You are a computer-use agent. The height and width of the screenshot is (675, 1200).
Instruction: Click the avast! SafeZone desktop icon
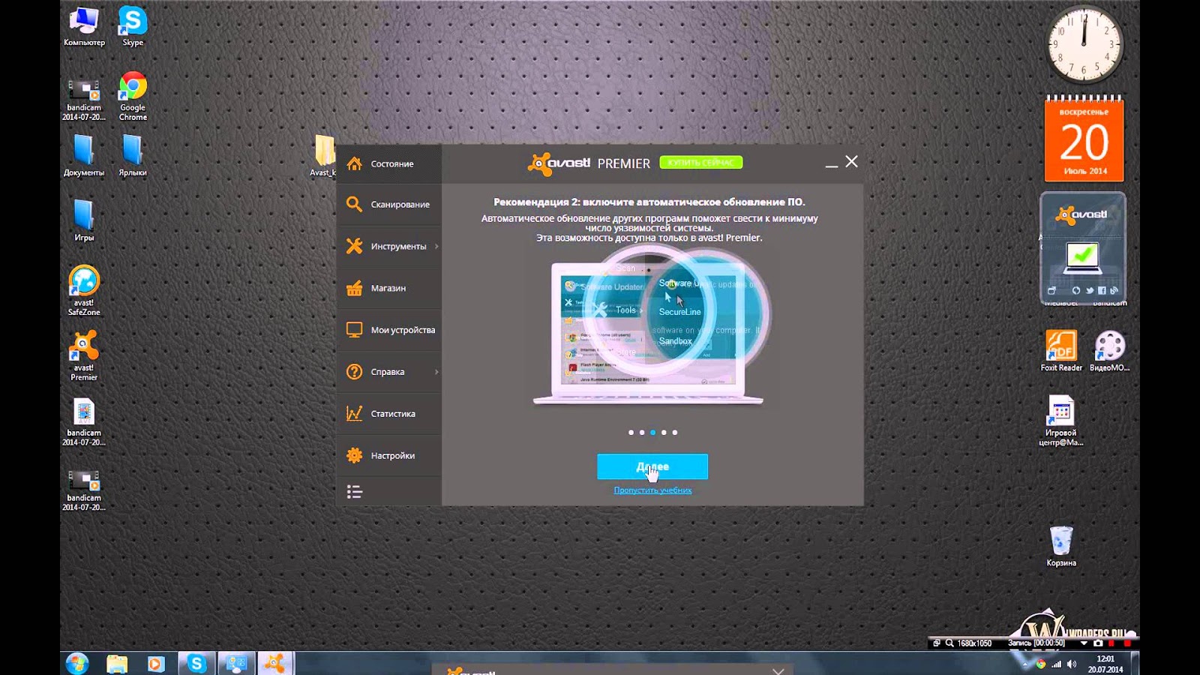coord(84,290)
